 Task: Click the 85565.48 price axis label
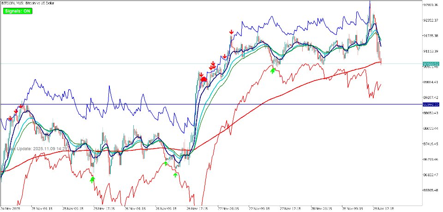click(x=431, y=190)
